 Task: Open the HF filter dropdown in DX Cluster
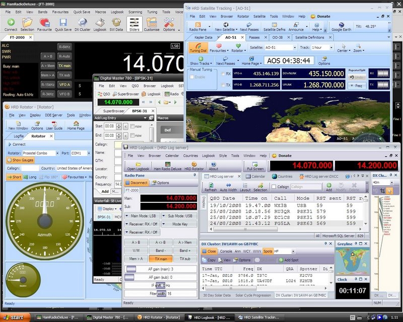pyautogui.click(x=293, y=251)
